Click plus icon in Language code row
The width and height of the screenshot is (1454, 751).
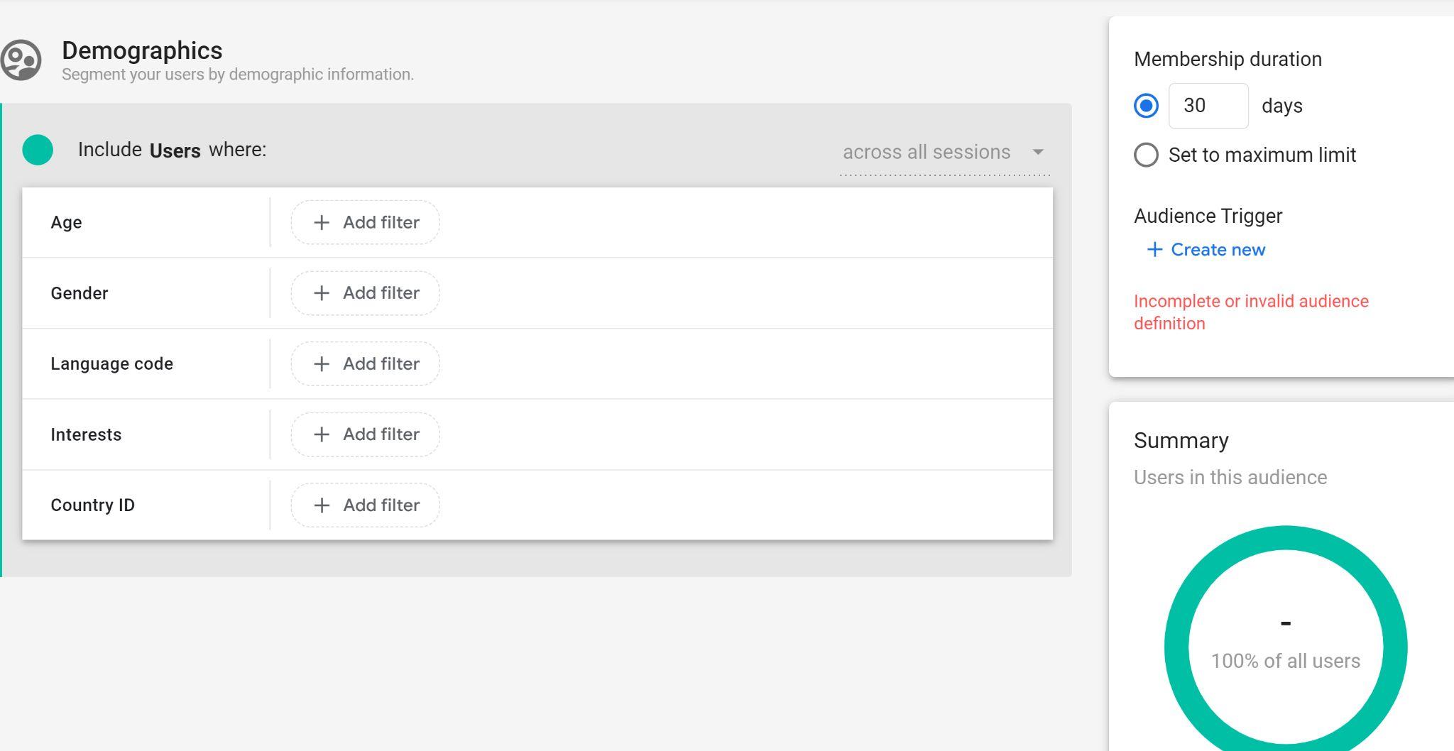point(322,364)
